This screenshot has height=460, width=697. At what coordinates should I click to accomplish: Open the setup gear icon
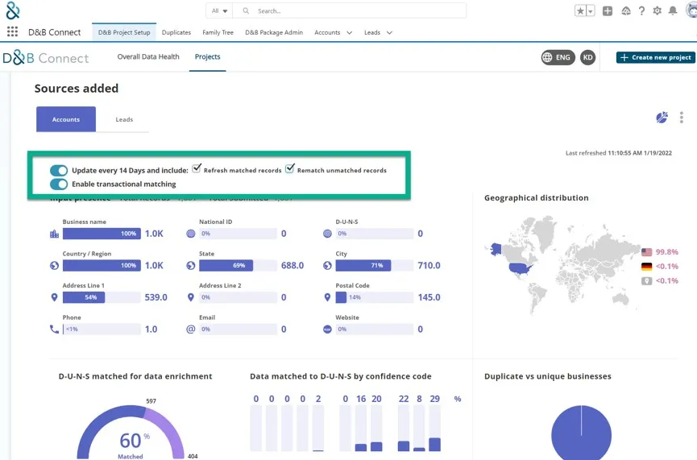click(657, 10)
